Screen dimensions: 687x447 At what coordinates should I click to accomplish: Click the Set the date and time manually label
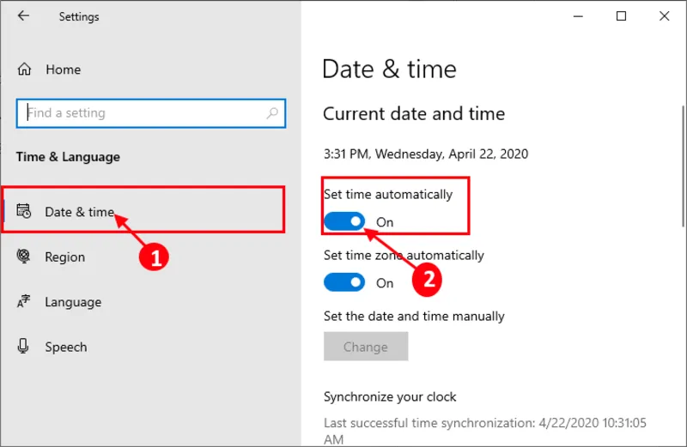coord(414,317)
